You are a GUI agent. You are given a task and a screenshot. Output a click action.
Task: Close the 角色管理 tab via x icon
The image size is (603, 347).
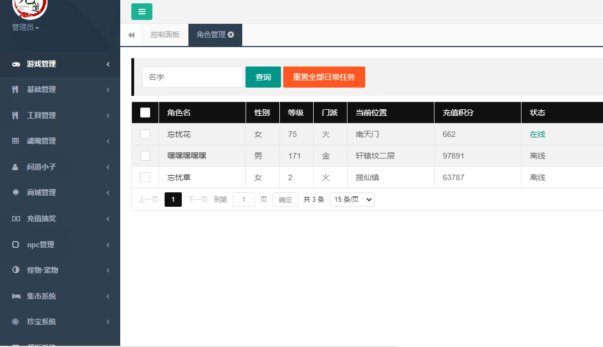tap(231, 34)
